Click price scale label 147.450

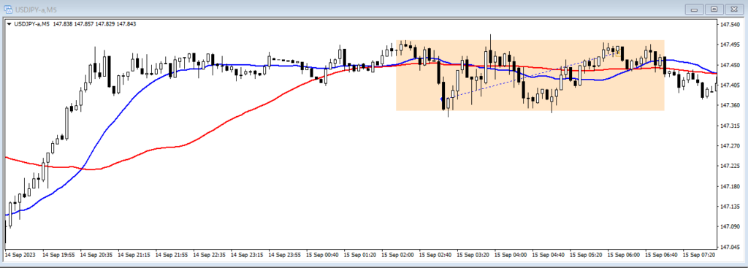click(x=730, y=65)
